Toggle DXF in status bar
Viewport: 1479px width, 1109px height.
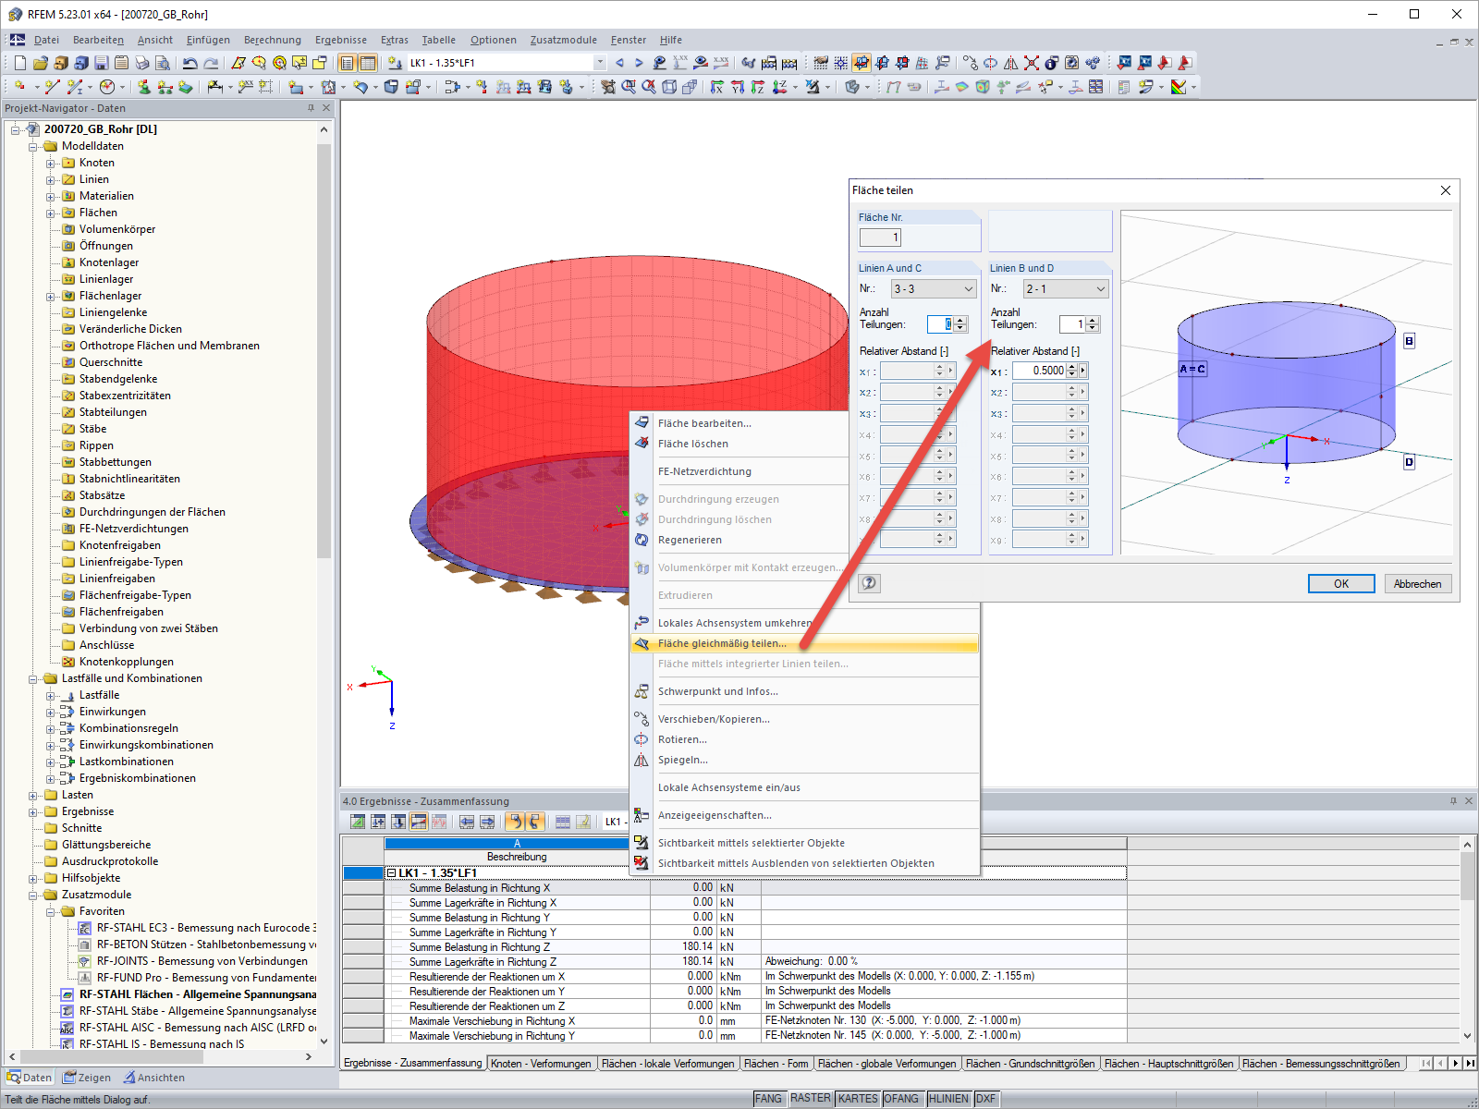click(986, 1099)
